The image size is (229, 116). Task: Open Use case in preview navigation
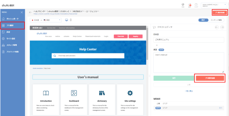pyautogui.click(x=48, y=36)
